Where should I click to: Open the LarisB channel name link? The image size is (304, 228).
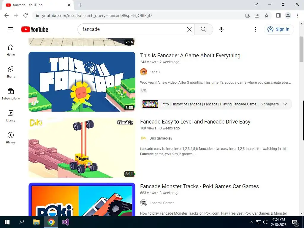click(154, 72)
